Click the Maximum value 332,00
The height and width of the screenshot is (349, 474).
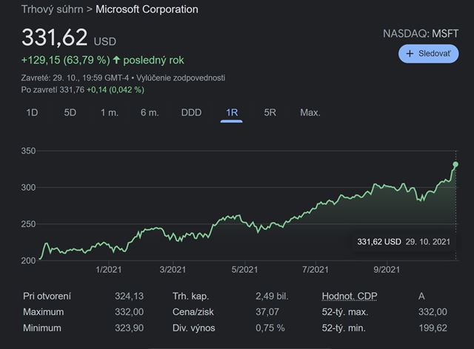pos(129,312)
